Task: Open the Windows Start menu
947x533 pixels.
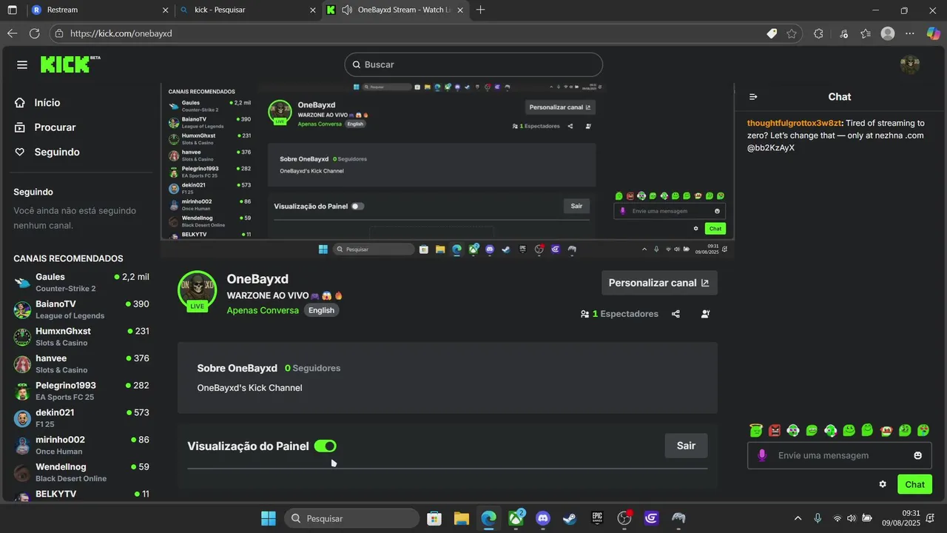Action: 269,518
